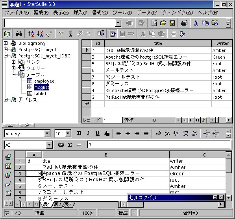Add a decimal place
The width and height of the screenshot is (235, 219).
tap(186, 133)
